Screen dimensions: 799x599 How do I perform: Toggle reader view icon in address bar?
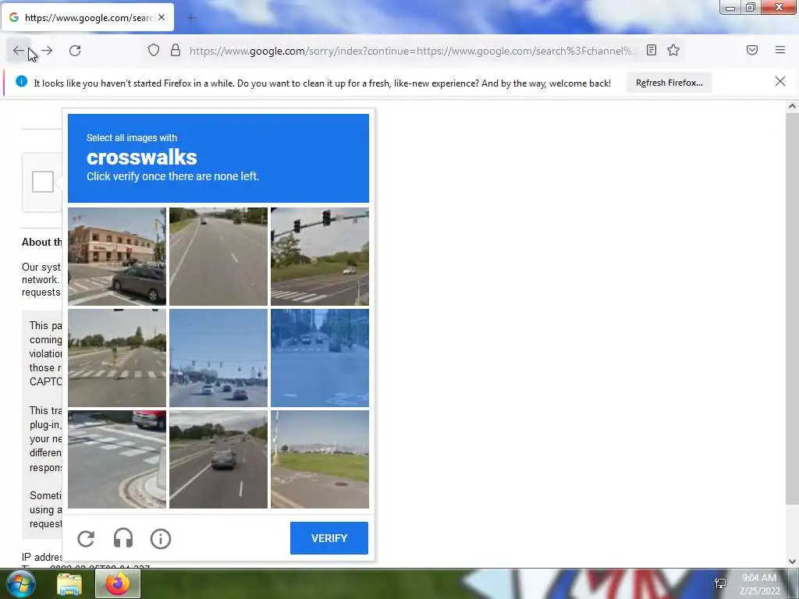652,50
